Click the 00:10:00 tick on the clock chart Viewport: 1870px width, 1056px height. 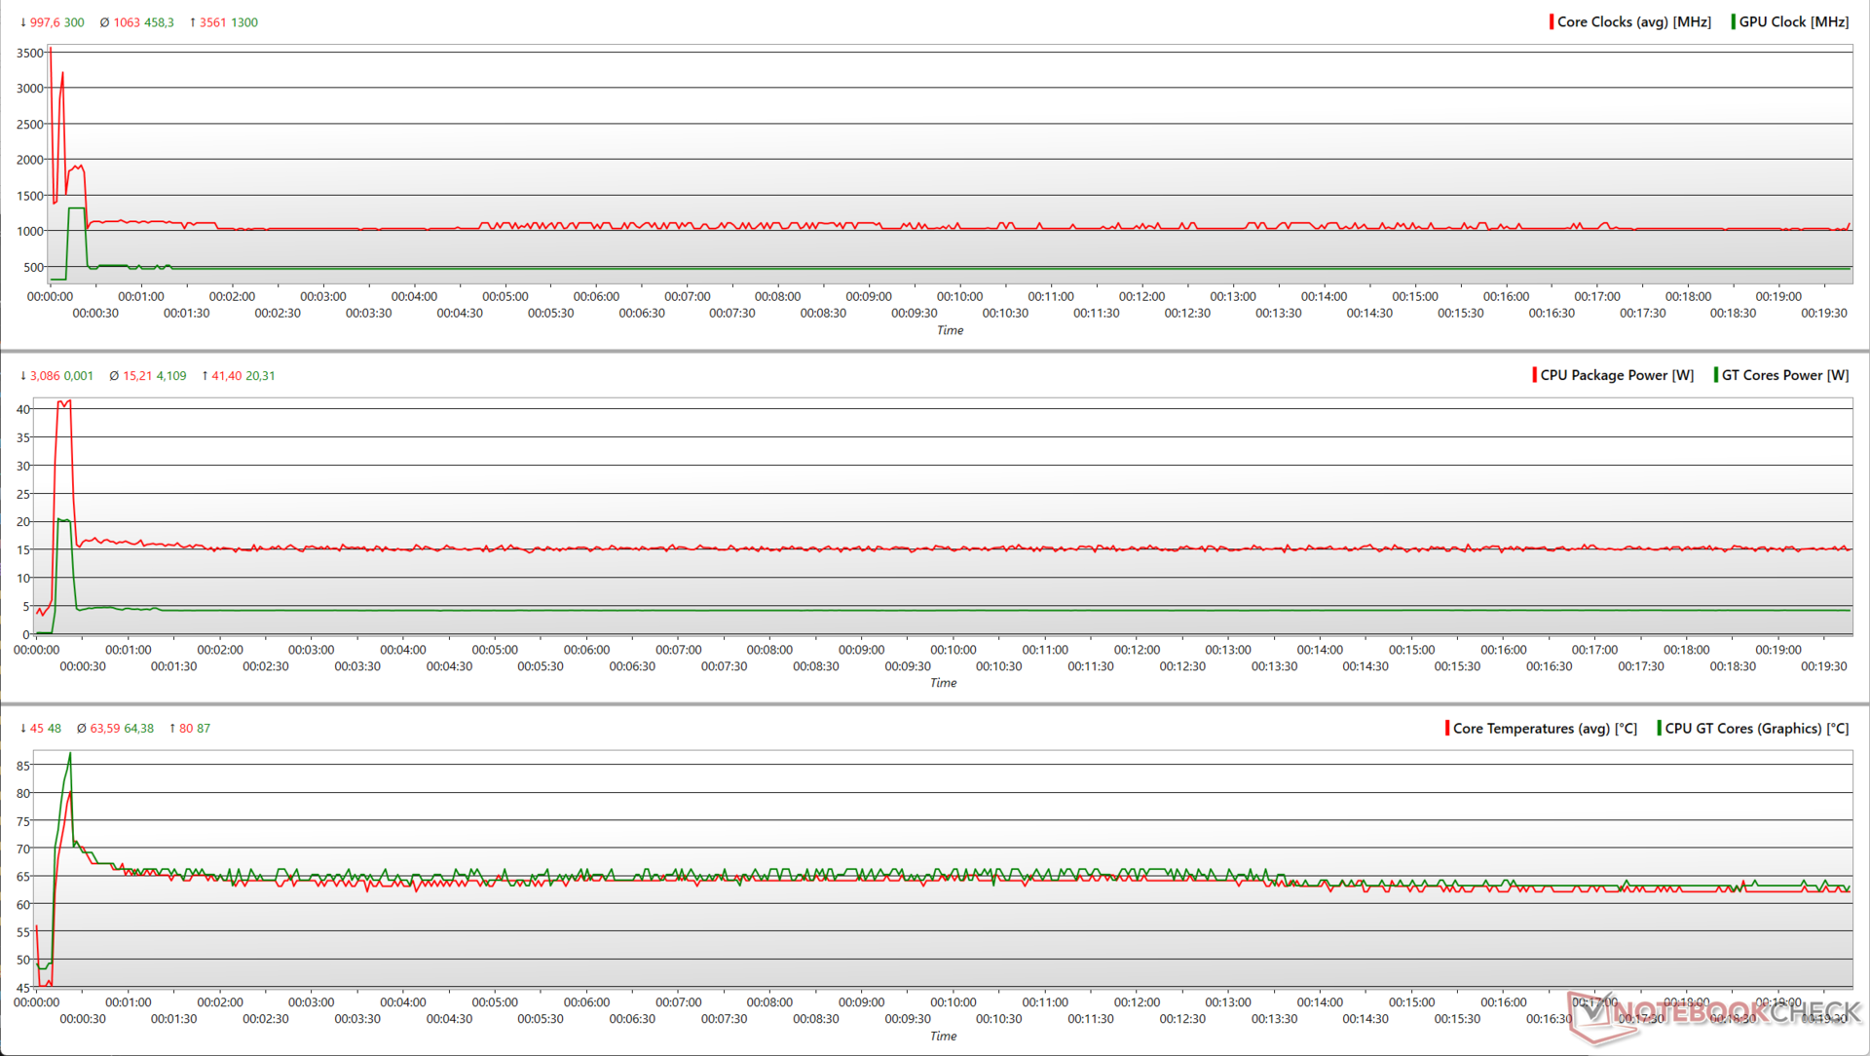959,296
